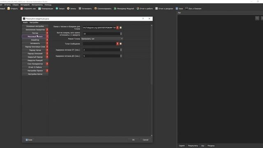
Task: Click stepper arrows of Задержка потоков ДО
Action: coord(121,56)
